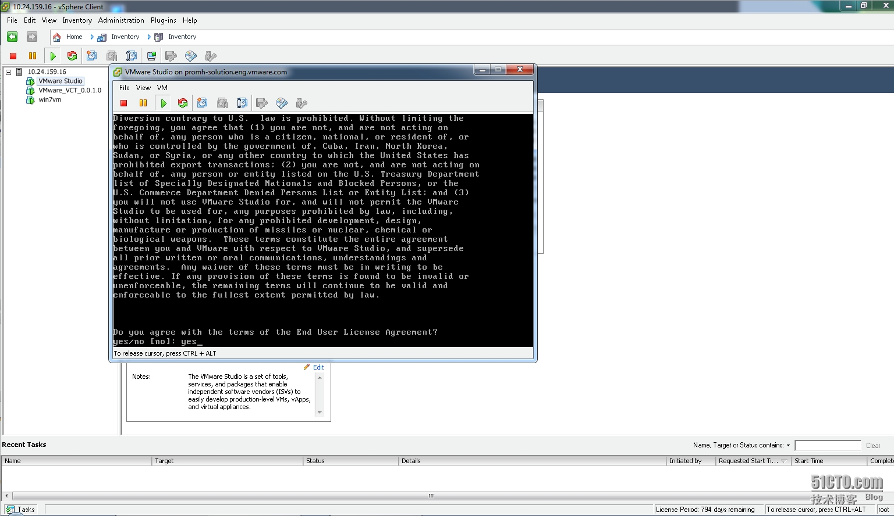894x516 pixels.
Task: Open the filter dropdown beside 'Name, Target or Status contains'
Action: pyautogui.click(x=788, y=446)
